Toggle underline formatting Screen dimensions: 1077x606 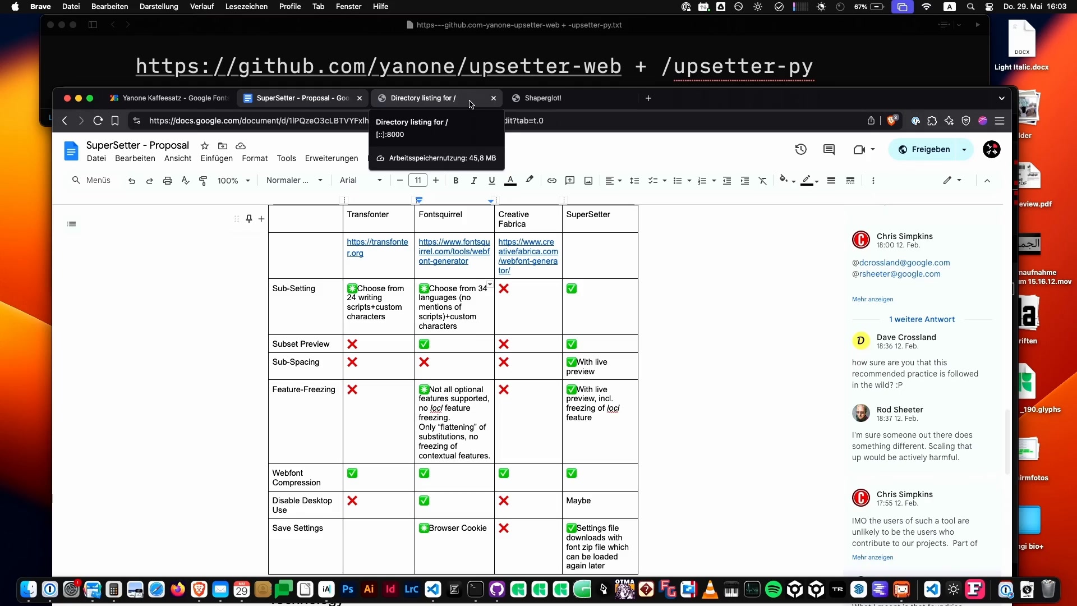coord(492,181)
